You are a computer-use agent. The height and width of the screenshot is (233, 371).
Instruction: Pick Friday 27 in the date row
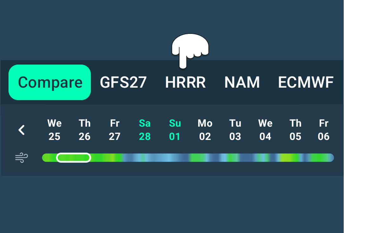click(x=114, y=130)
